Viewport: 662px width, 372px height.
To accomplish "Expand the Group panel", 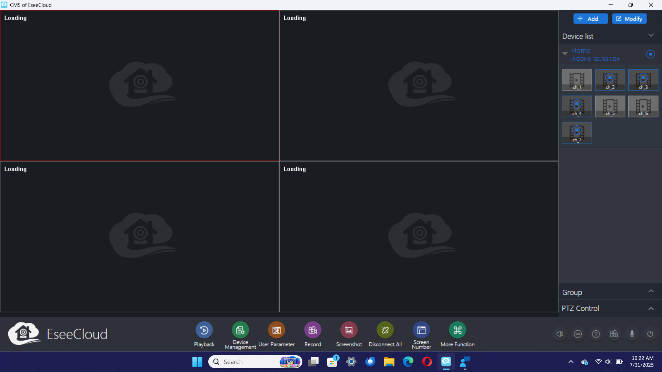I will pos(651,291).
